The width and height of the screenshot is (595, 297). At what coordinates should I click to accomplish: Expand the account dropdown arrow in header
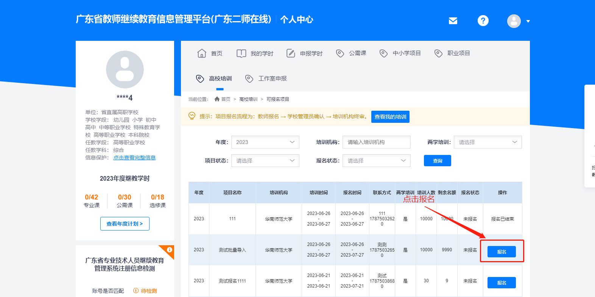(x=528, y=21)
